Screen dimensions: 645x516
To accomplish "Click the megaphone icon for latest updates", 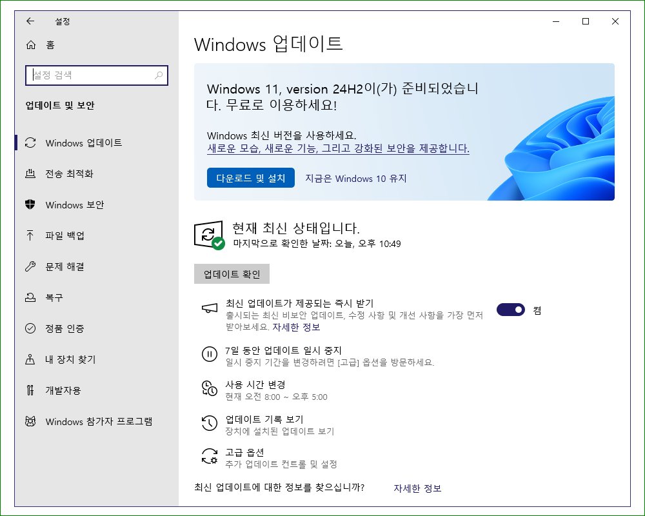I will coord(210,308).
